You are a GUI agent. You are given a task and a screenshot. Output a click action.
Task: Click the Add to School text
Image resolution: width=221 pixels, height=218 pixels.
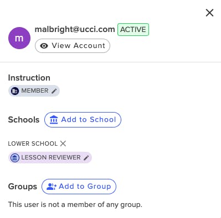[89, 120]
